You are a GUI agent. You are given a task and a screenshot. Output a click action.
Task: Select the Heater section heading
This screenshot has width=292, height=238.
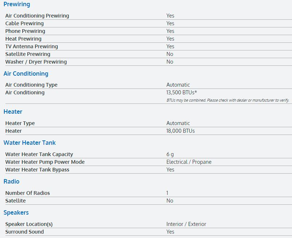pos(13,112)
